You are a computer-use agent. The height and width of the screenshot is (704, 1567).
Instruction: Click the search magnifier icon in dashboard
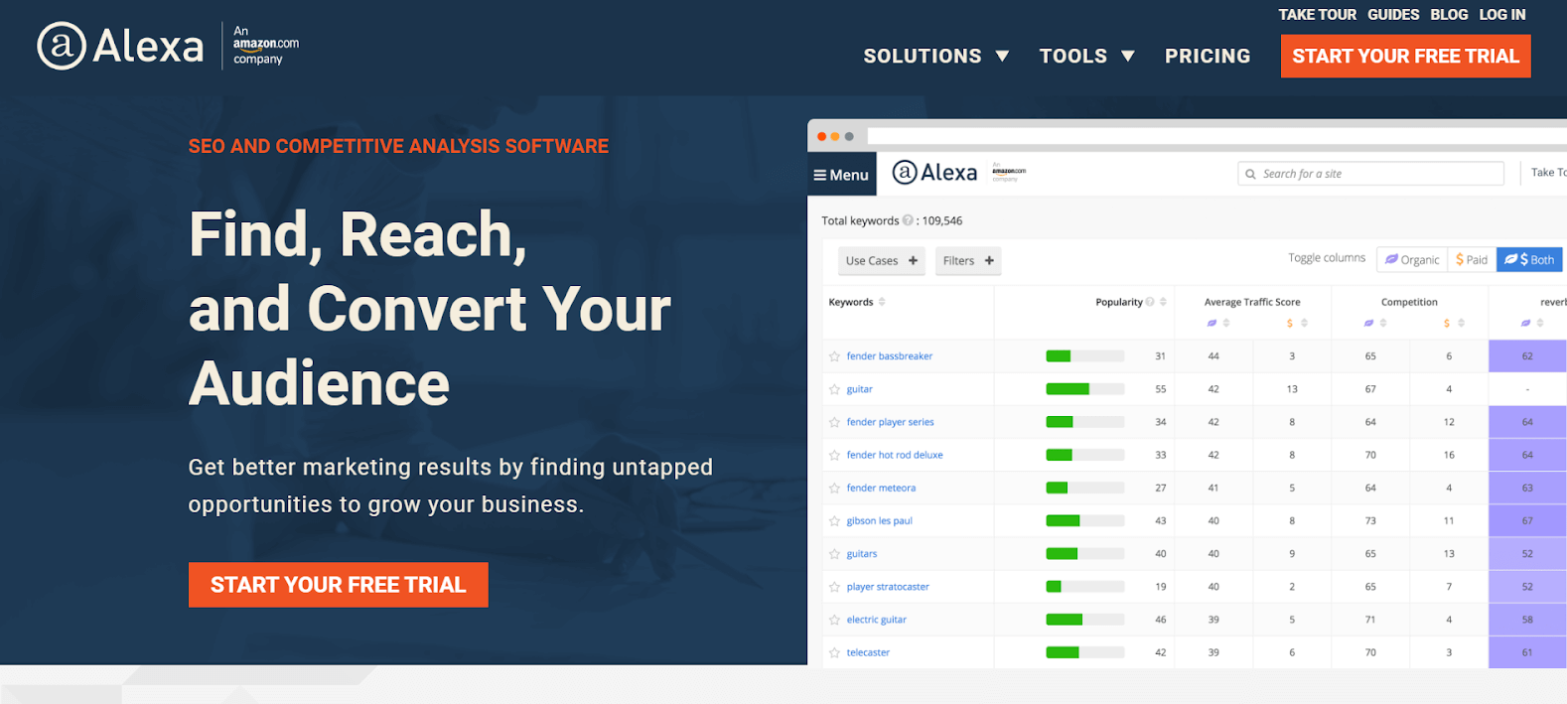1250,174
